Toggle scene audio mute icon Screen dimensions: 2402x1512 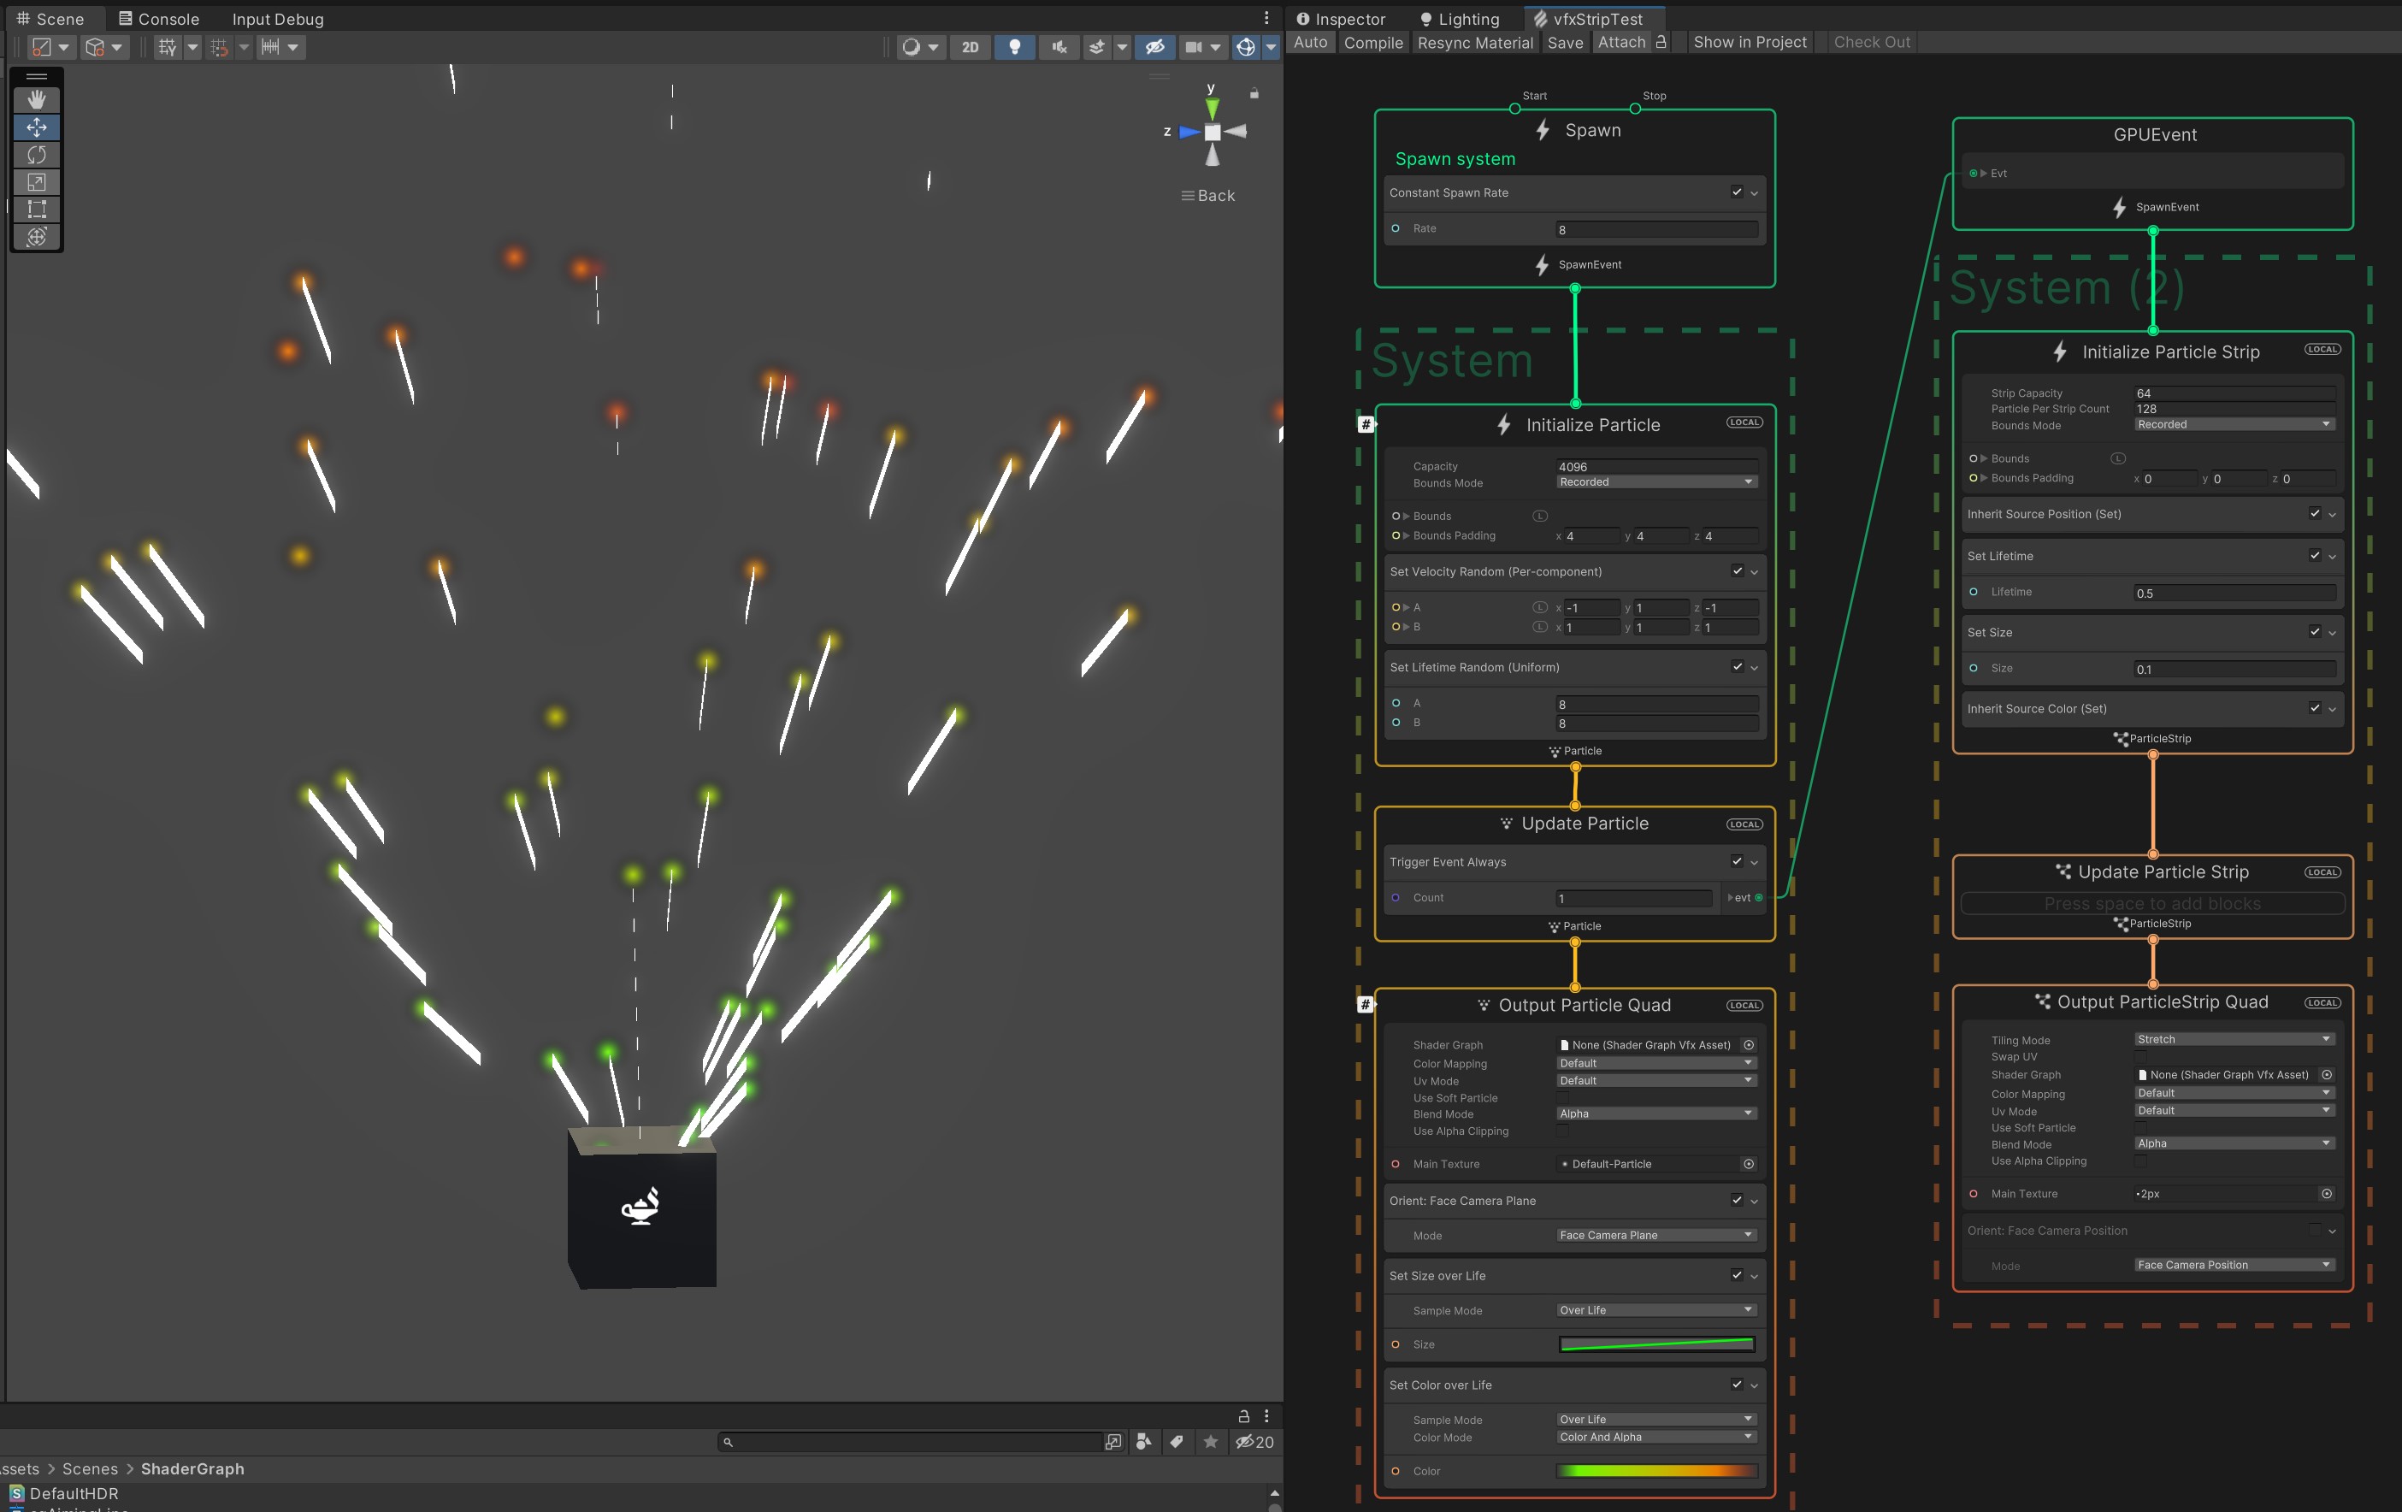pyautogui.click(x=1059, y=47)
